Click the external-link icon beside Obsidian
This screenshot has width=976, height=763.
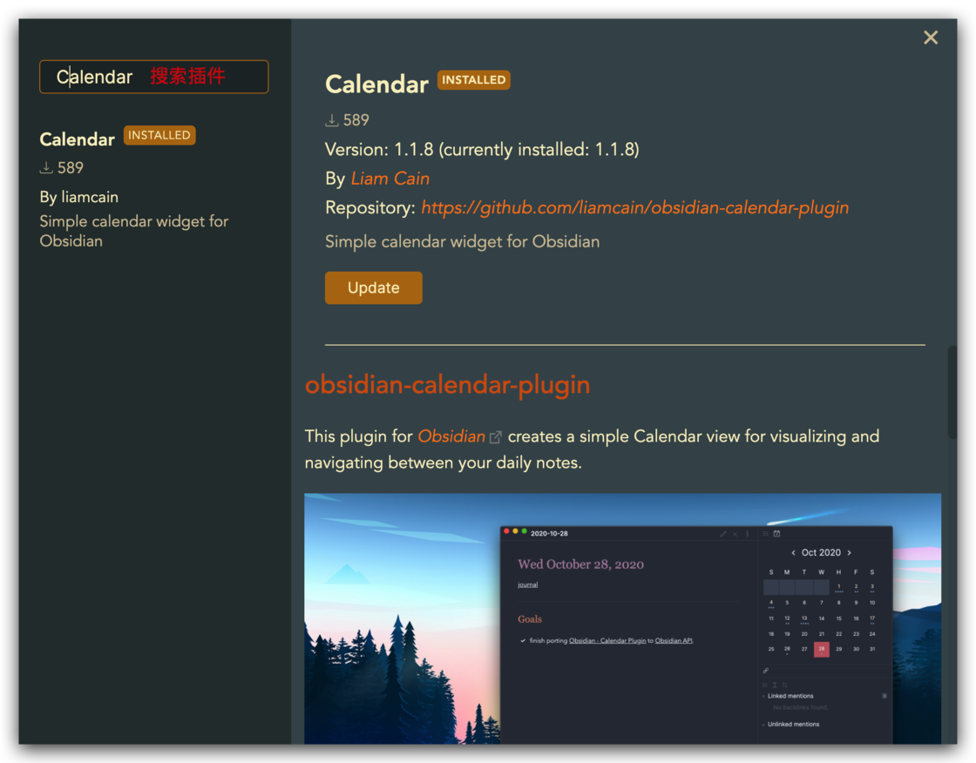pos(496,437)
